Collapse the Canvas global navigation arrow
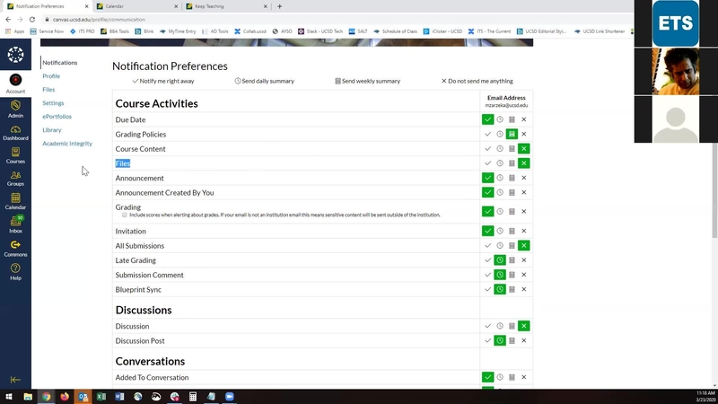The width and height of the screenshot is (718, 404). pyautogui.click(x=15, y=380)
